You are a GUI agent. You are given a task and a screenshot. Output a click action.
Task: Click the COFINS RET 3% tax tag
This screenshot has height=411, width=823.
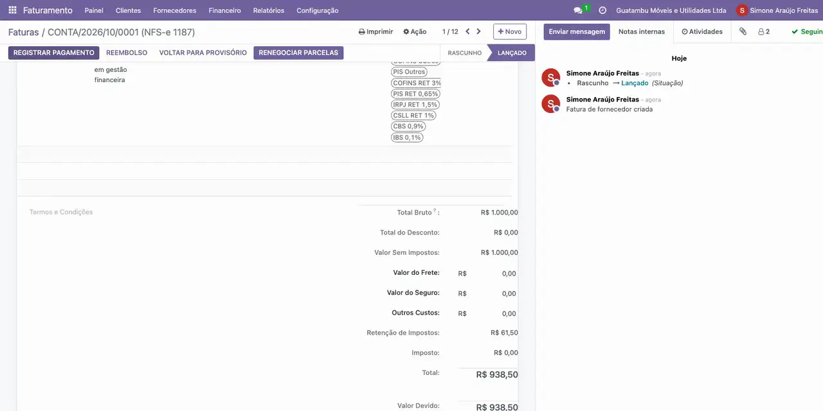pos(417,83)
